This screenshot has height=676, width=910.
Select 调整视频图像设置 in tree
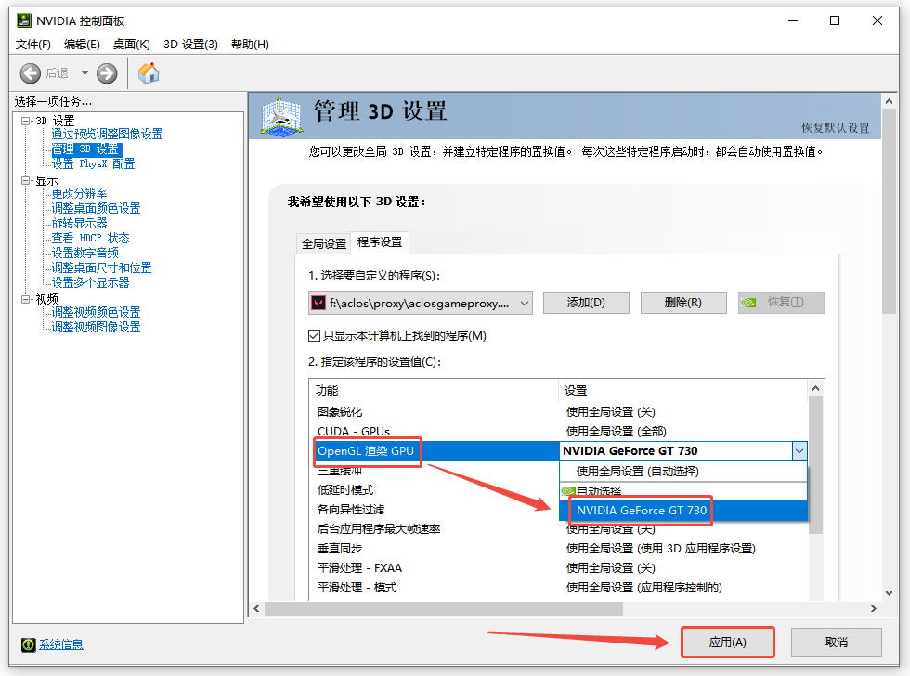[97, 327]
